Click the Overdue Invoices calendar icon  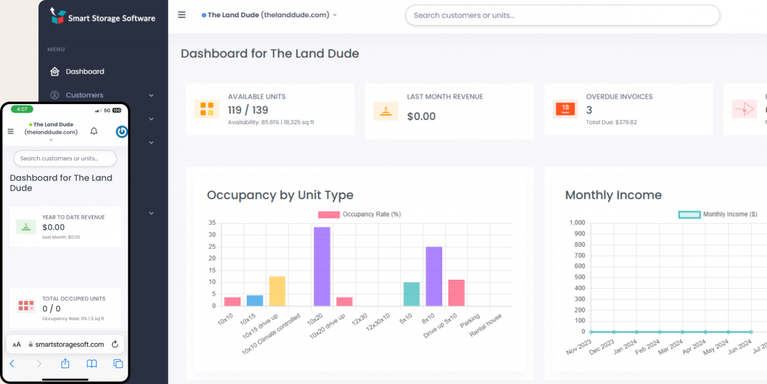565,109
